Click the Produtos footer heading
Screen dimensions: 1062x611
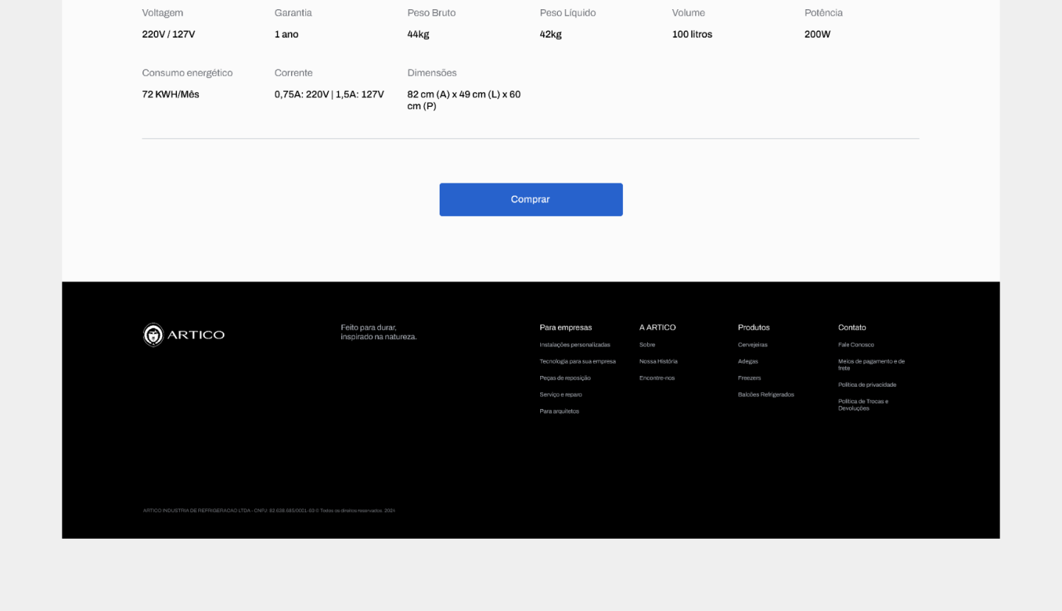(x=753, y=328)
